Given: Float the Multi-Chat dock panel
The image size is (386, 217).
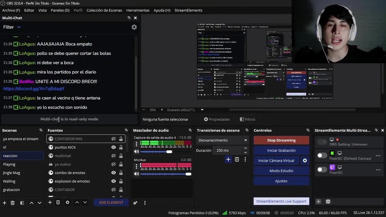Looking at the screenshot, I should [x=129, y=18].
